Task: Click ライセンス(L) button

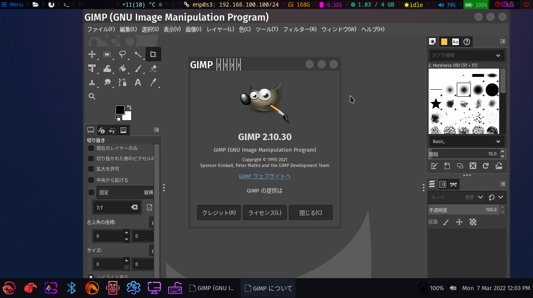Action: click(265, 212)
